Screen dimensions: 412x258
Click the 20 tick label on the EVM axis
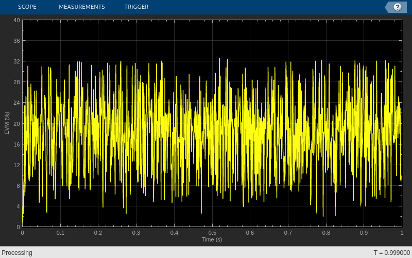(16, 124)
